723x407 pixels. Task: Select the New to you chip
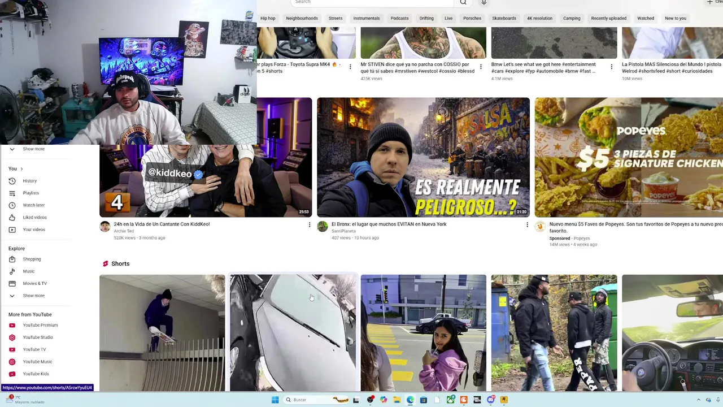[676, 18]
